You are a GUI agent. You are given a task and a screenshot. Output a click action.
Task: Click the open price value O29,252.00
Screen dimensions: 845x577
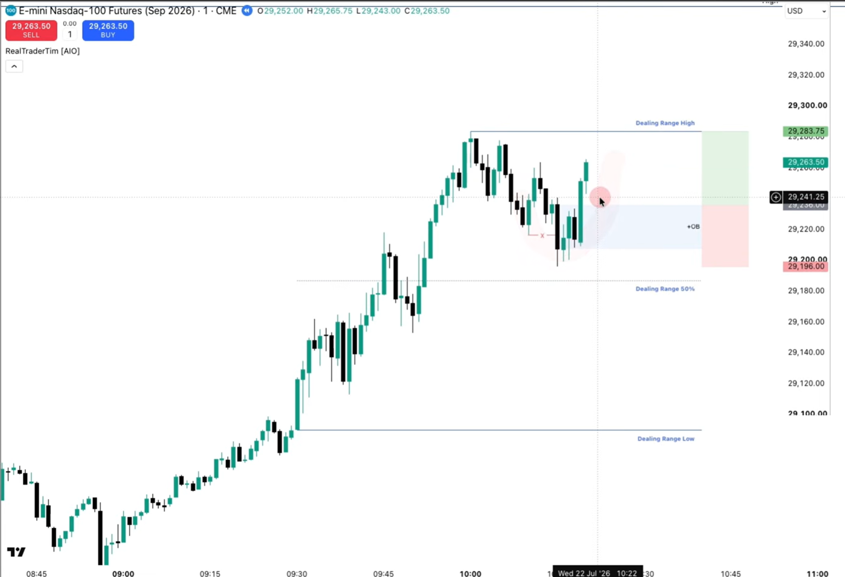[x=280, y=11]
